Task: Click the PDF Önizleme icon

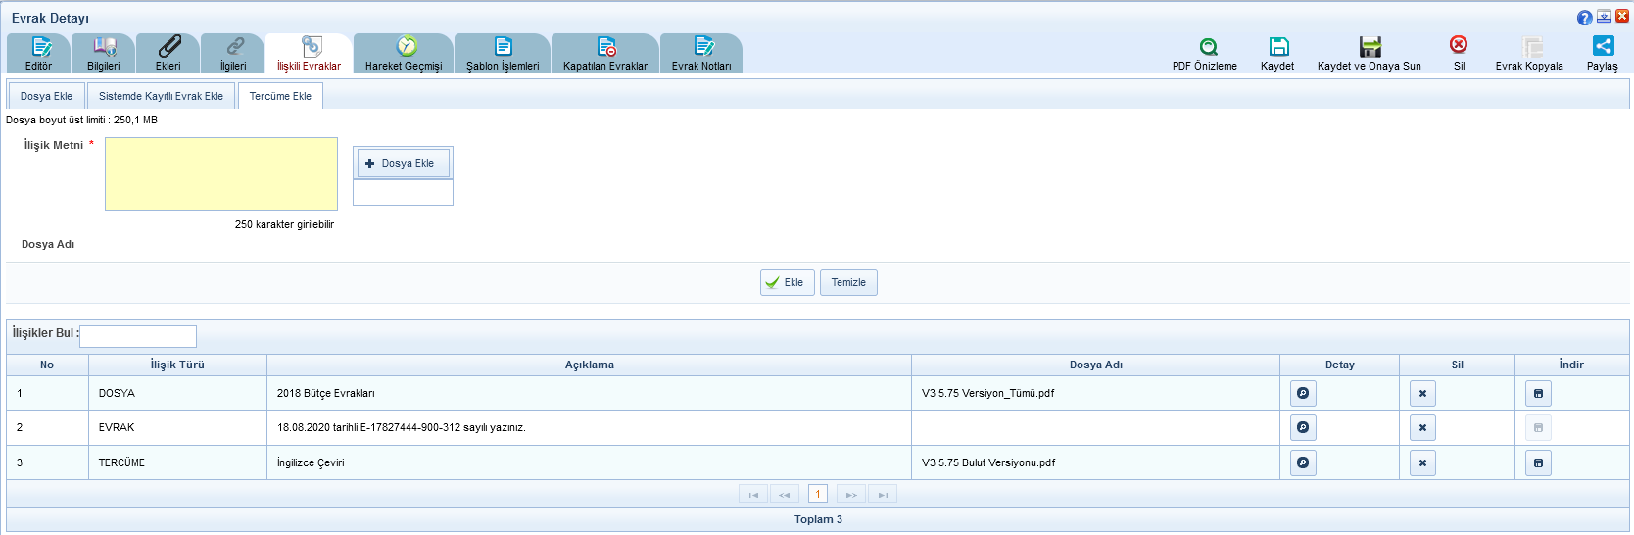Action: tap(1208, 47)
